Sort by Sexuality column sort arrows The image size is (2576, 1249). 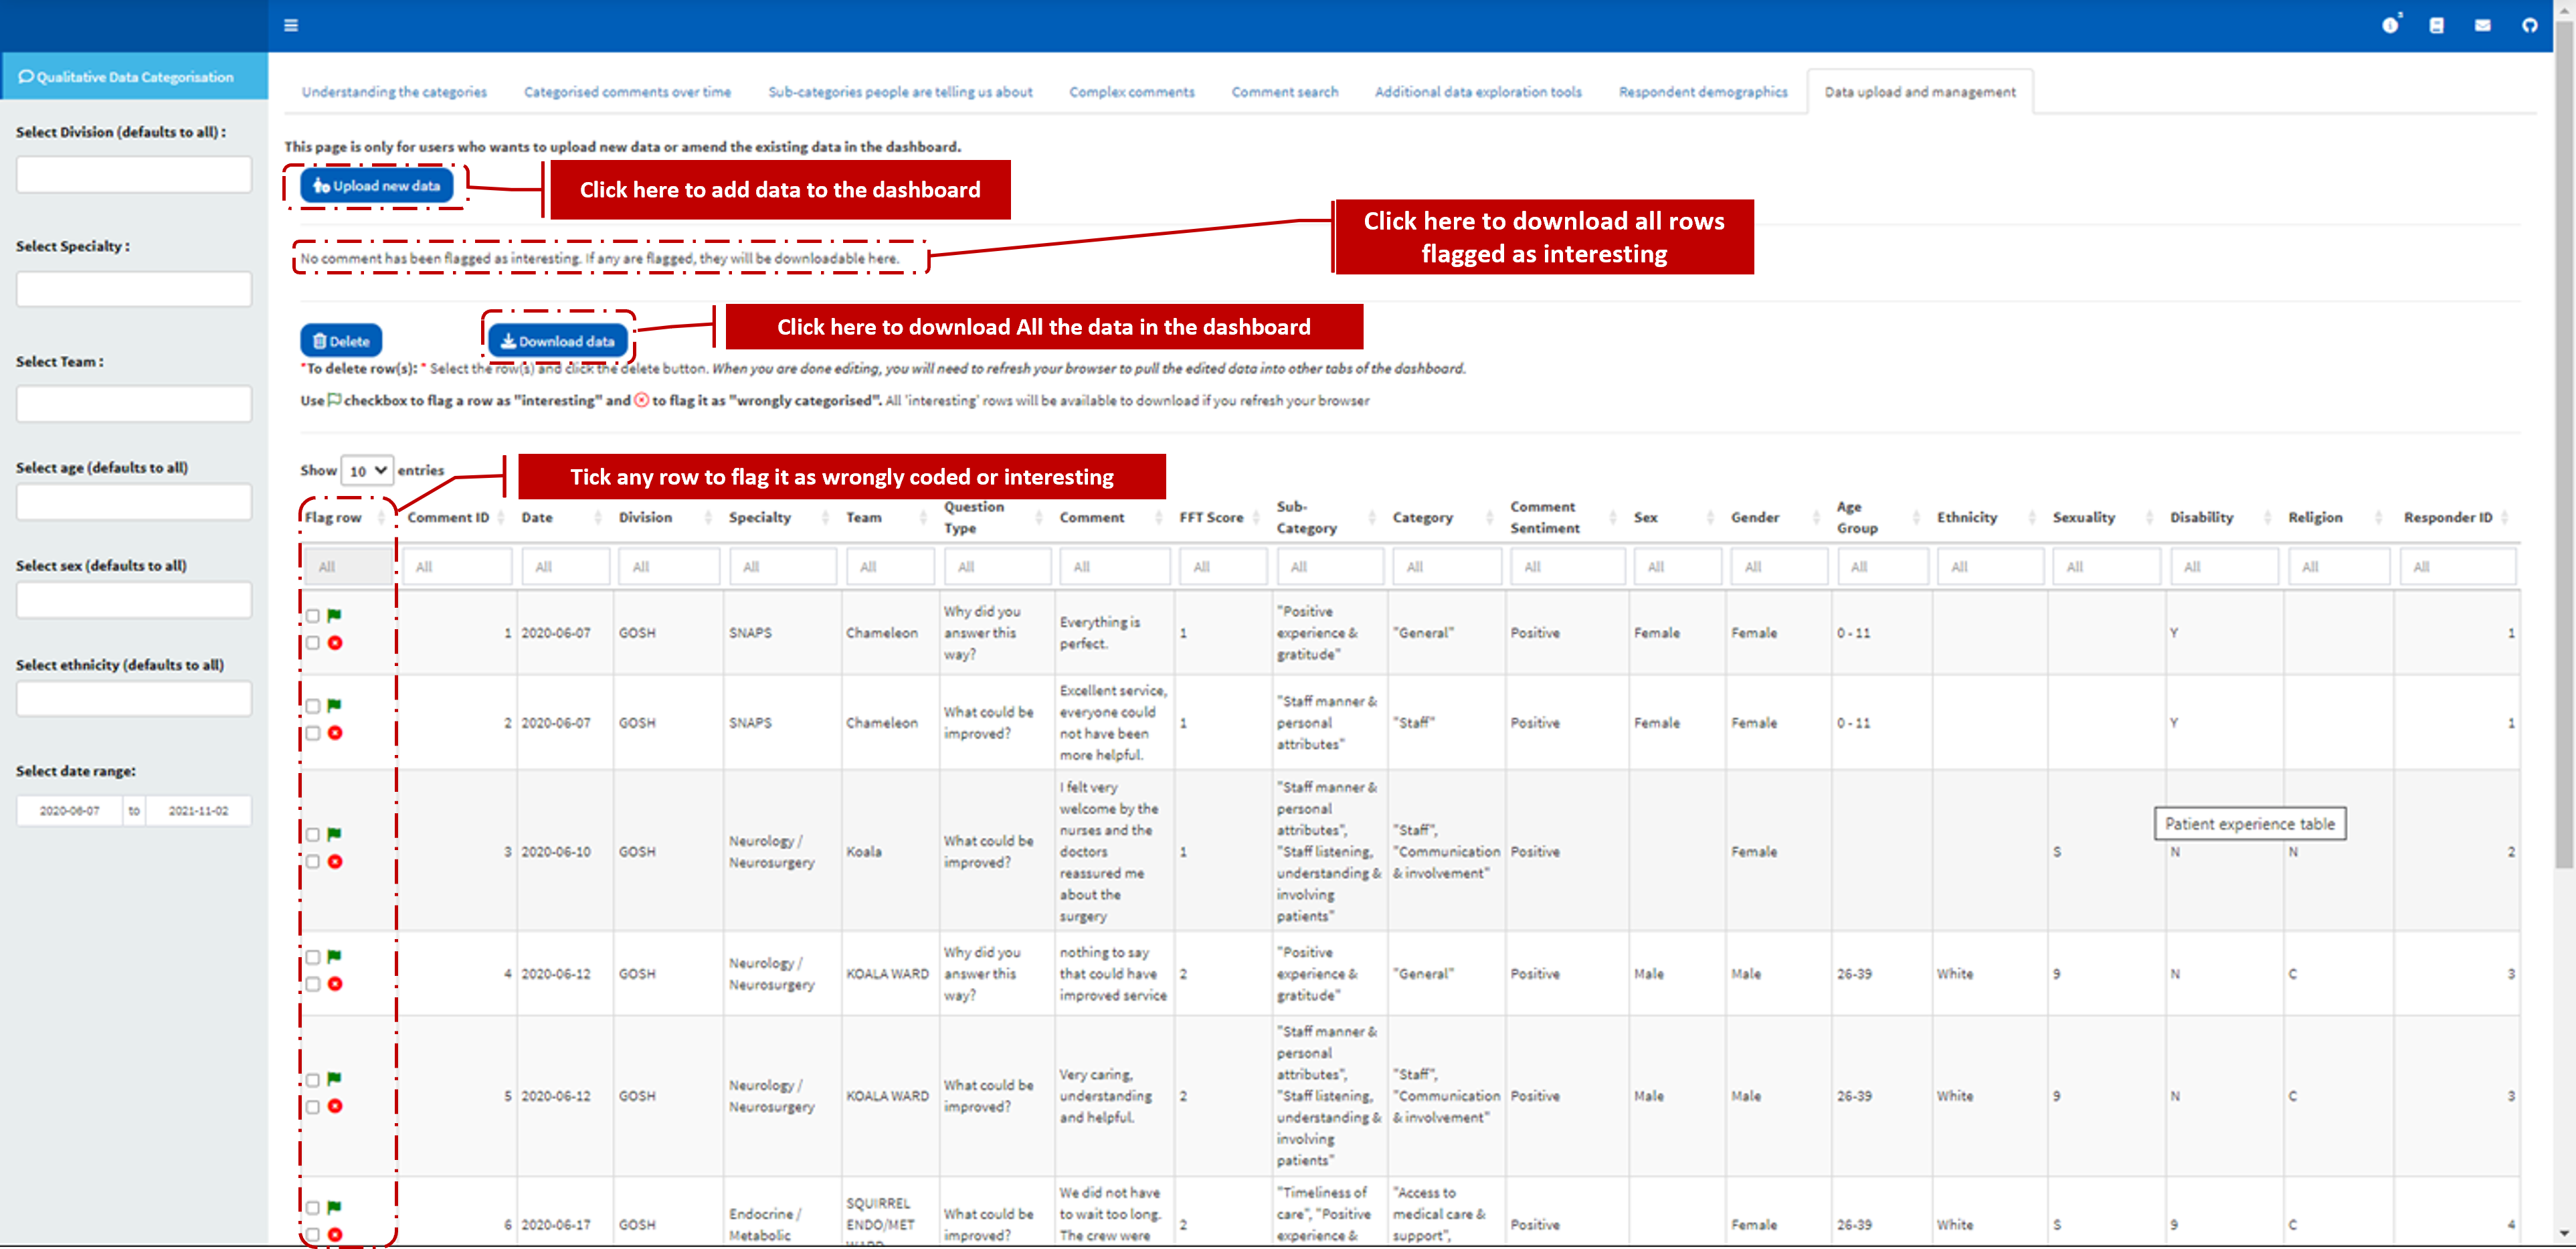pos(2150,518)
